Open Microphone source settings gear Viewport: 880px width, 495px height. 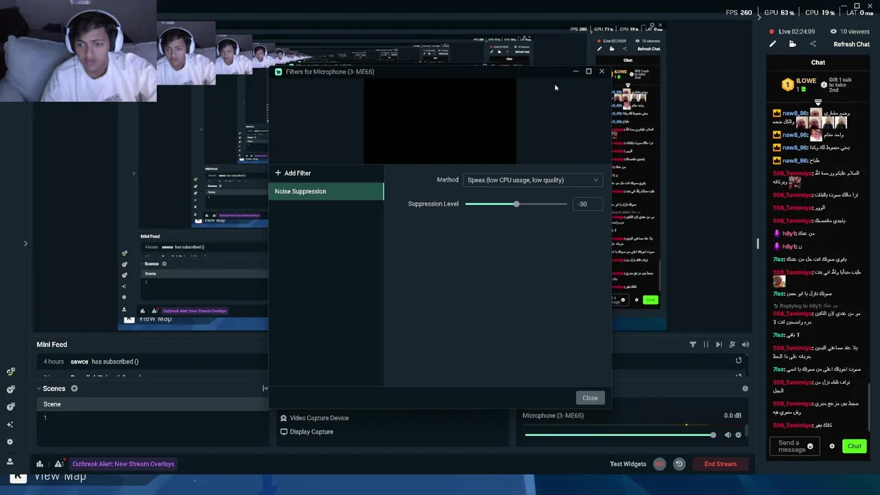point(738,435)
